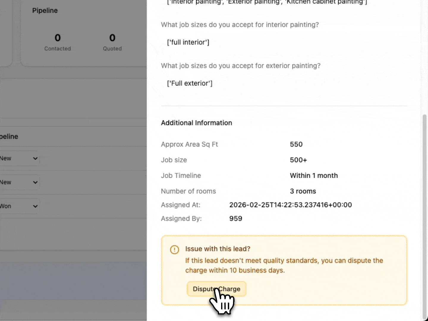
Task: Open the Won stage dropdown
Action: [19, 206]
